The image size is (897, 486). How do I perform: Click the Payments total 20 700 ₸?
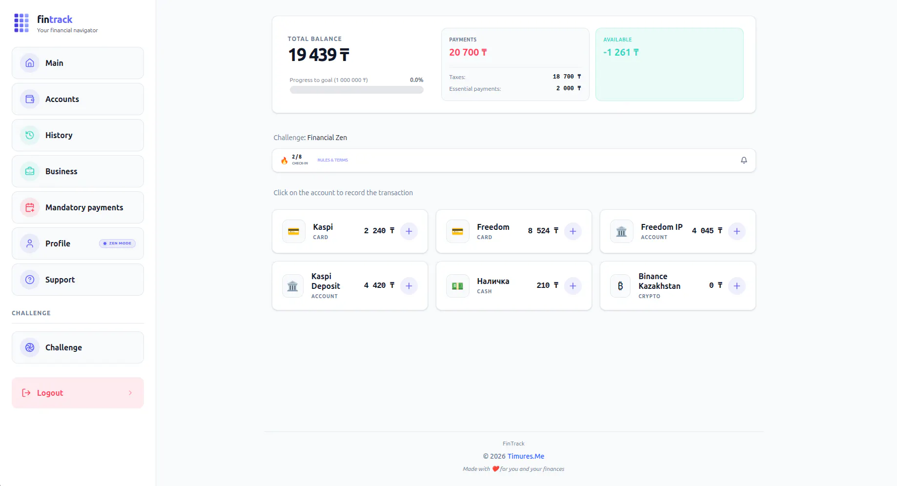[468, 52]
